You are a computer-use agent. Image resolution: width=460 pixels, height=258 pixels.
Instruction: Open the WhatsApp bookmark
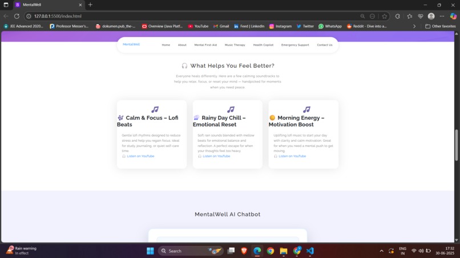(330, 26)
